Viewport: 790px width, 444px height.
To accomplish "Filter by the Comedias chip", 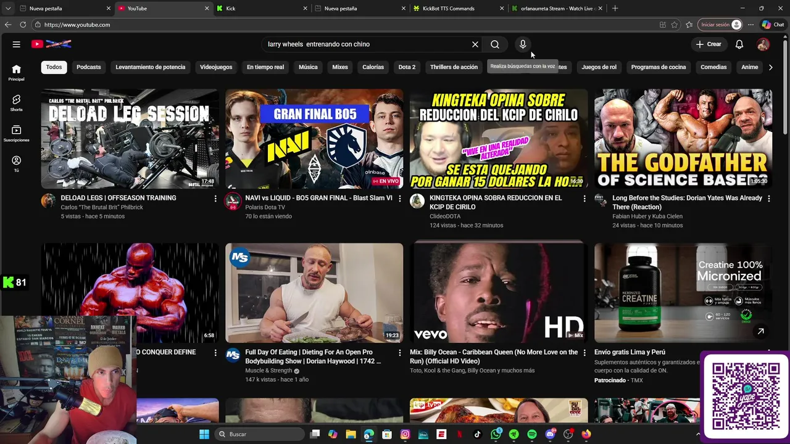I will [x=713, y=67].
